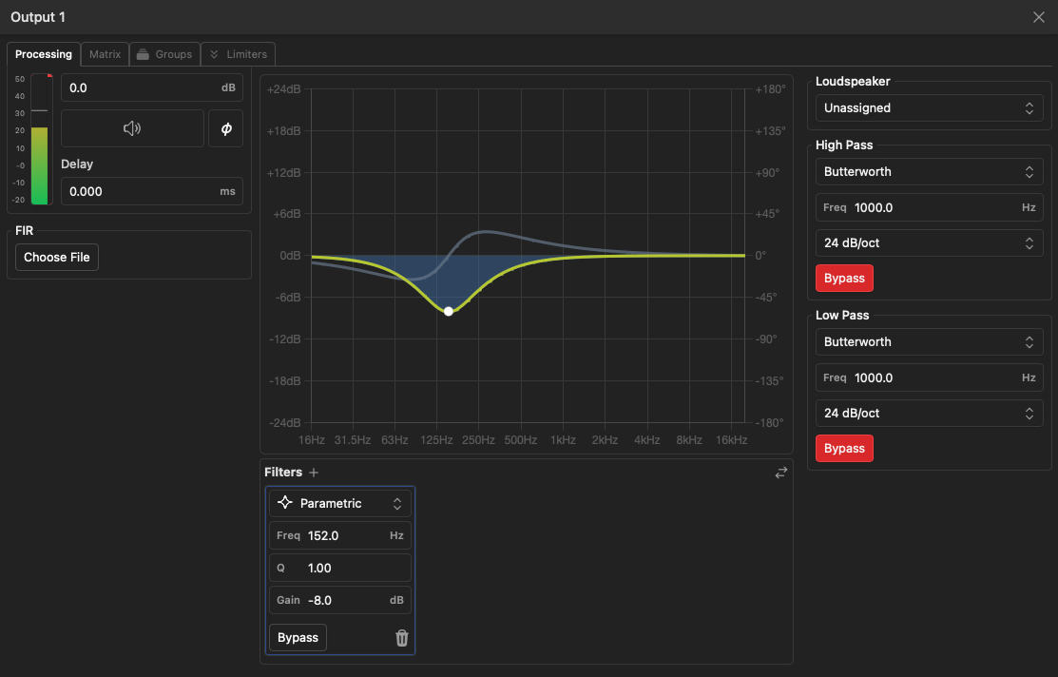Click the white filter node on the EQ curve
The height and width of the screenshot is (677, 1058).
pyautogui.click(x=448, y=310)
